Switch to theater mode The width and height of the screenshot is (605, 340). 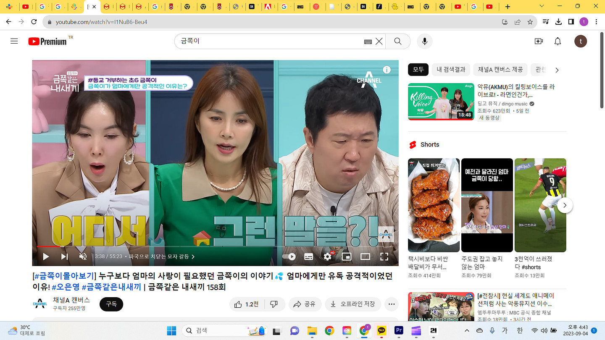[365, 256]
